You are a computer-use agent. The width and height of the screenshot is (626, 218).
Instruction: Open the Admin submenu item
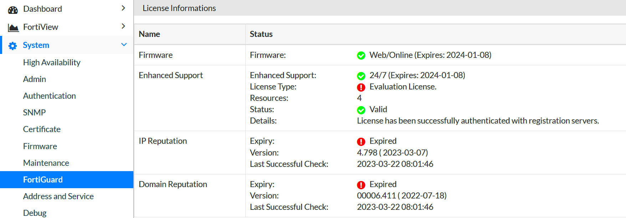(x=35, y=79)
